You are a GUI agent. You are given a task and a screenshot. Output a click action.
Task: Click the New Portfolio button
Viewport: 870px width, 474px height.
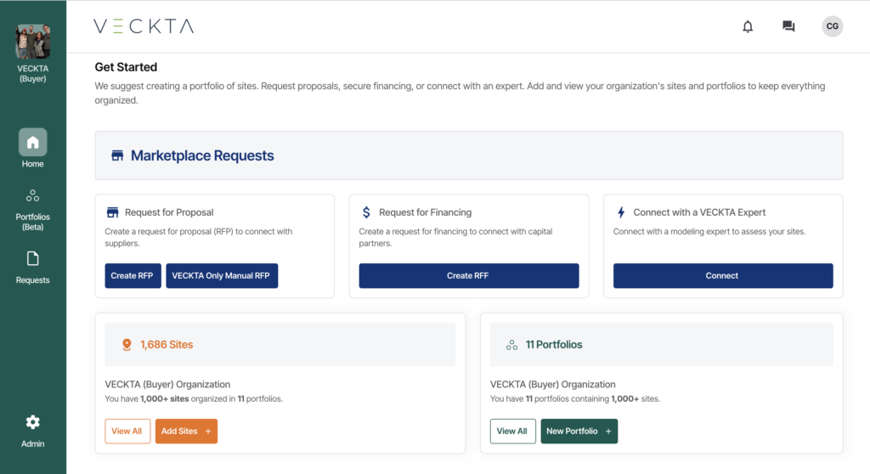(x=579, y=432)
